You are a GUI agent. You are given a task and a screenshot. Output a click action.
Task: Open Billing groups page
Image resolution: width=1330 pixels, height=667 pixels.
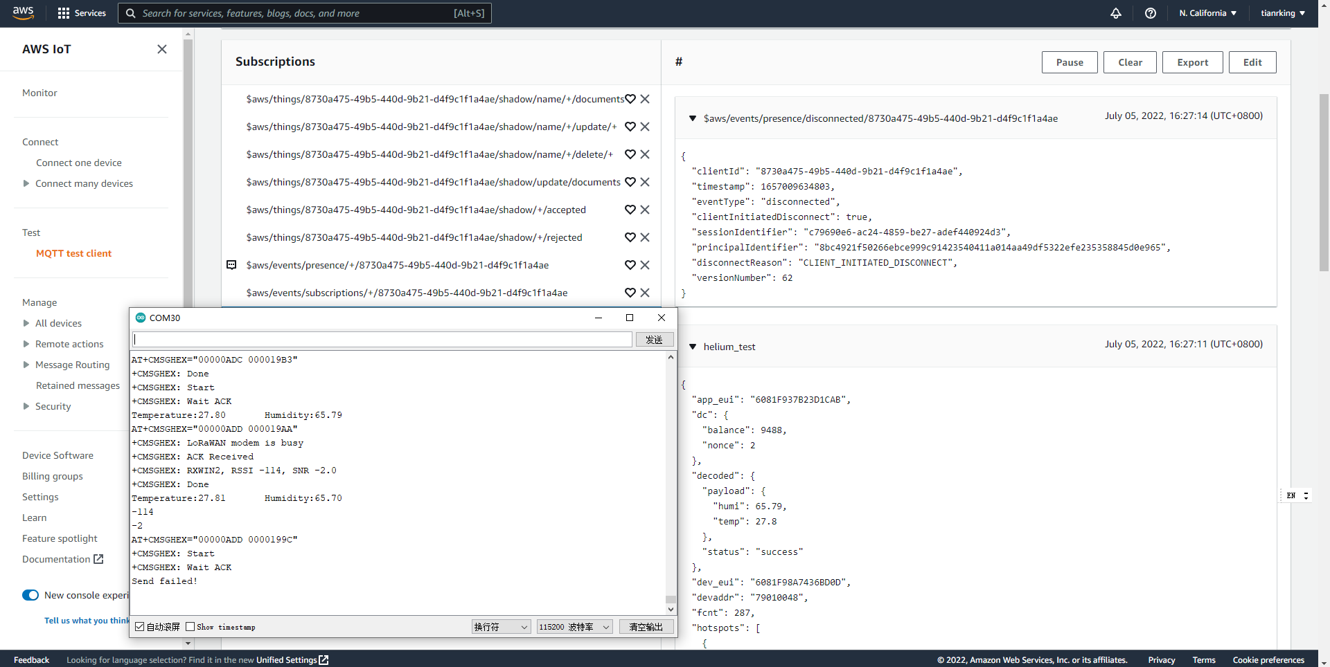(52, 476)
